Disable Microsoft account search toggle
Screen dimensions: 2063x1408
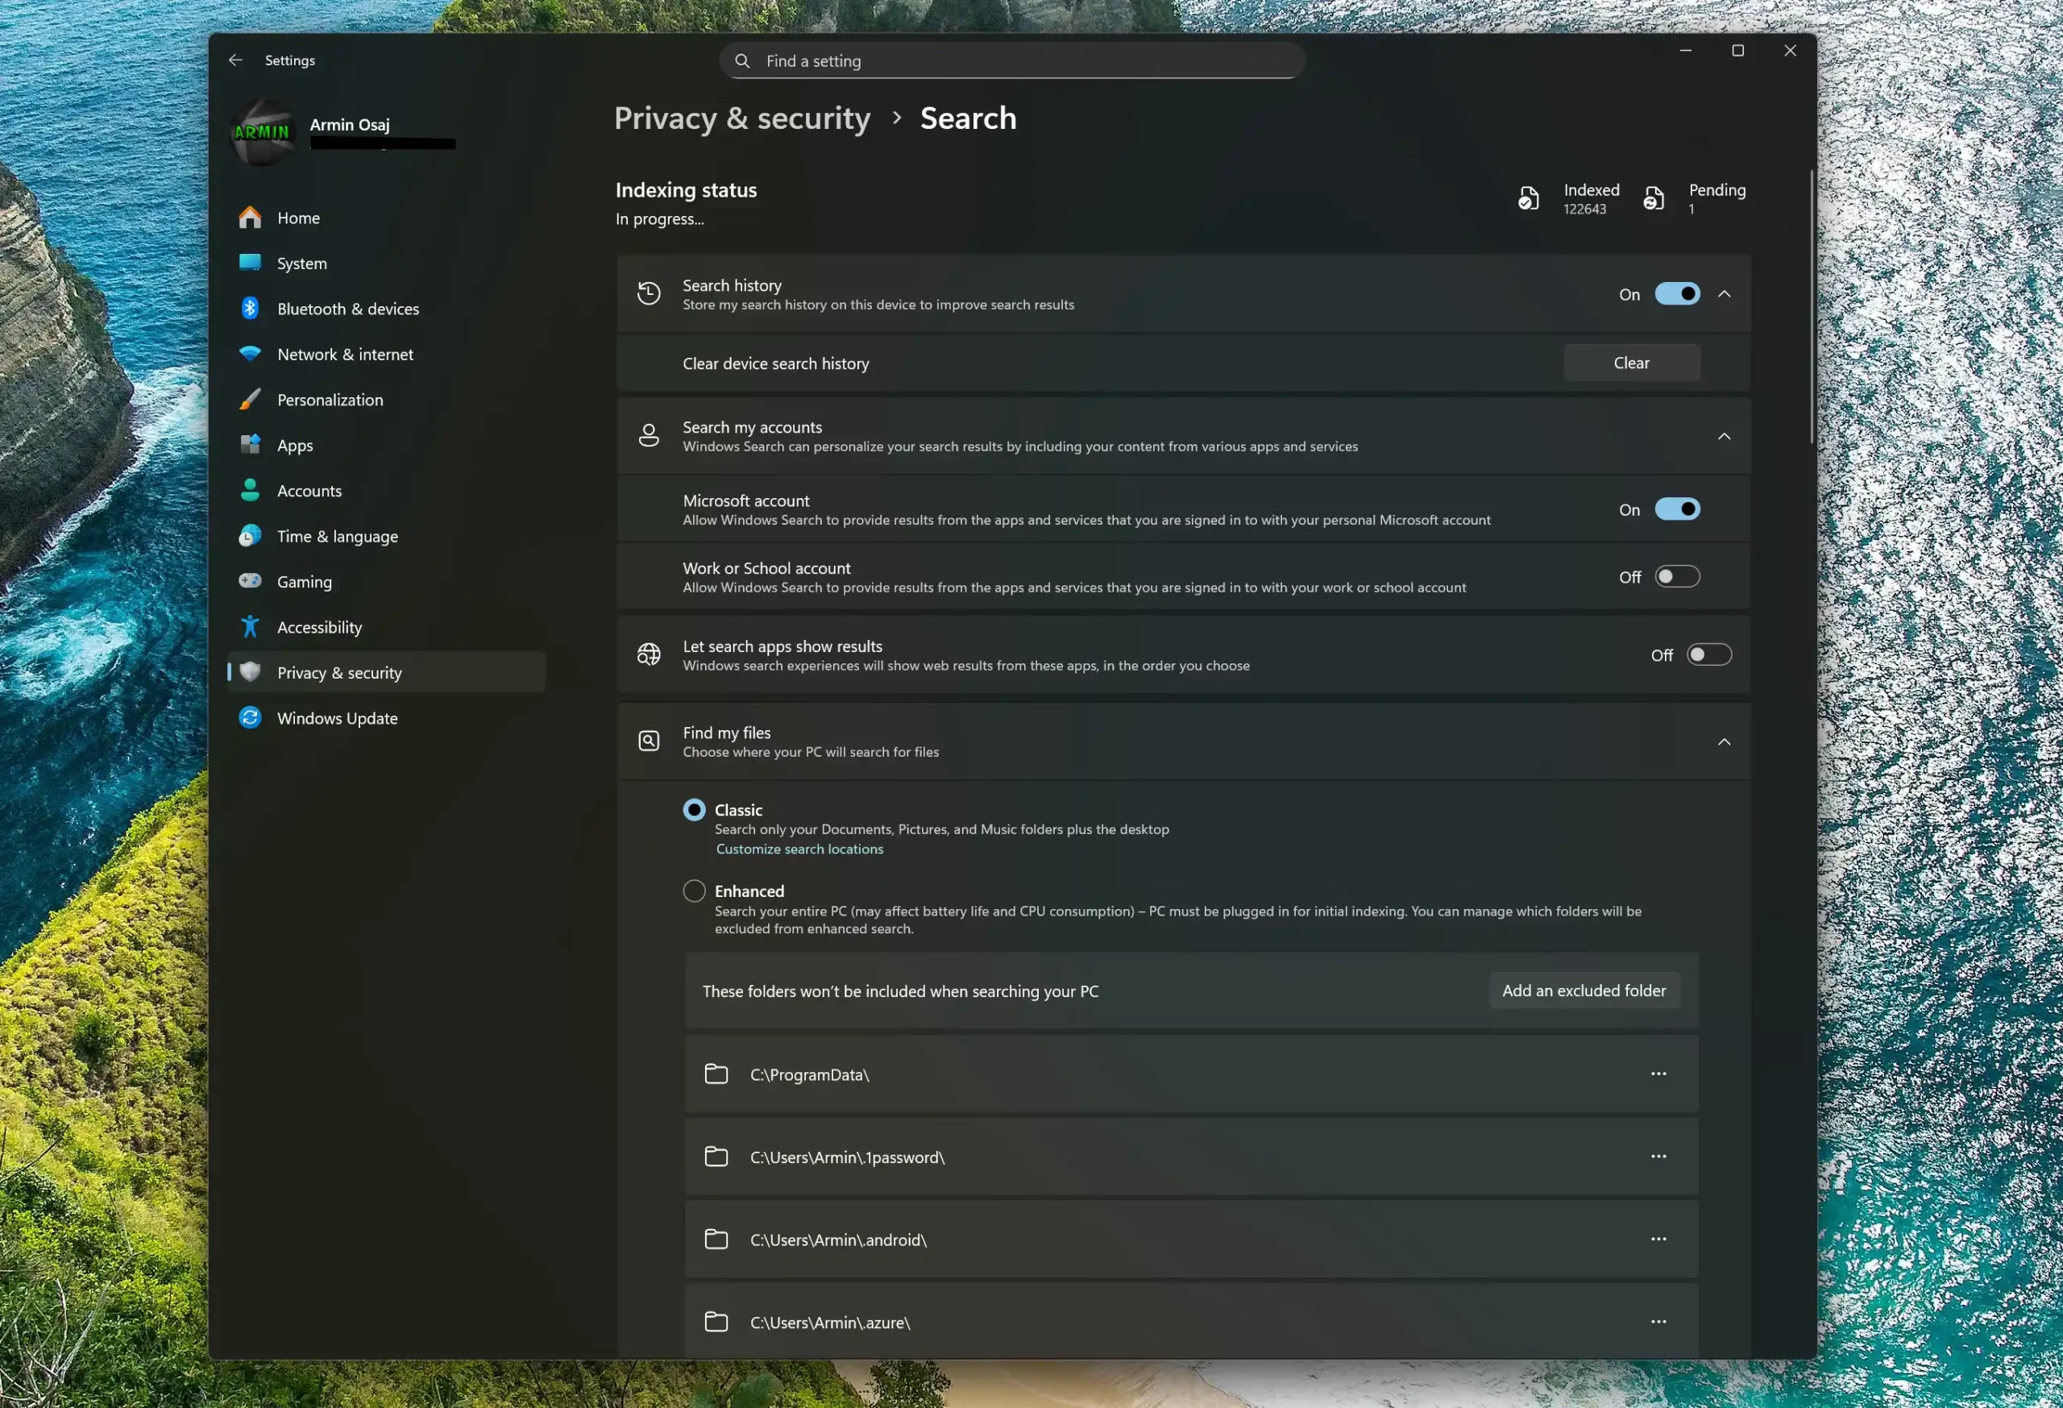point(1677,509)
